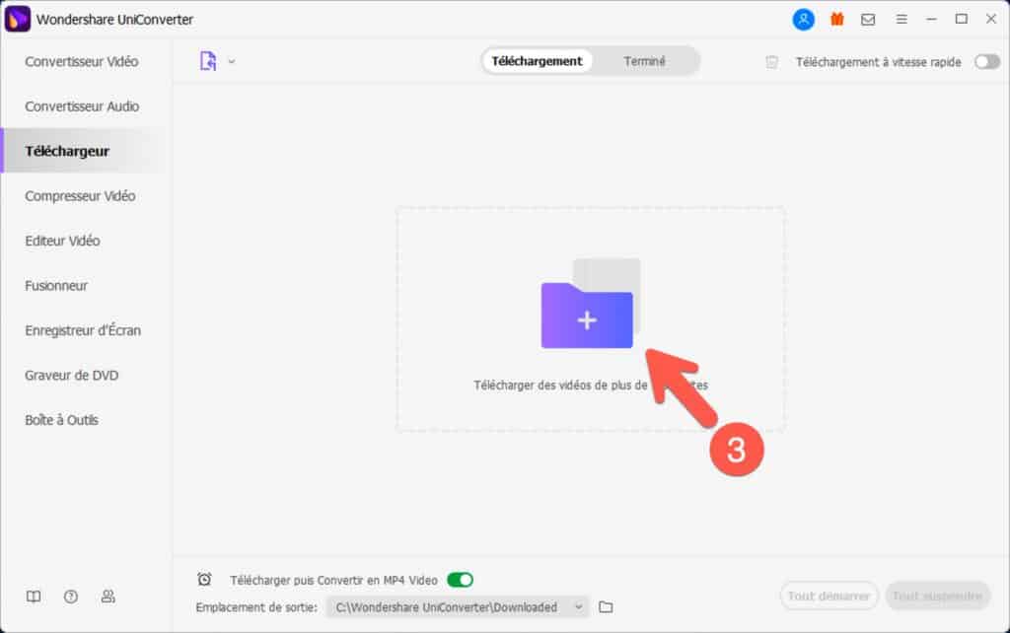Click the alarm clock schedule icon
The width and height of the screenshot is (1010, 633).
click(x=204, y=580)
